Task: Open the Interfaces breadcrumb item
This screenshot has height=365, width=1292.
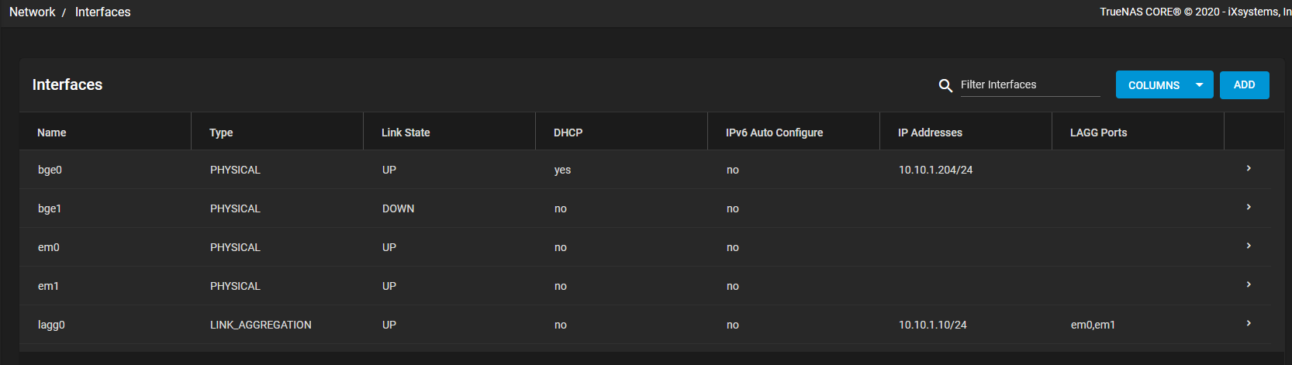Action: pyautogui.click(x=103, y=12)
